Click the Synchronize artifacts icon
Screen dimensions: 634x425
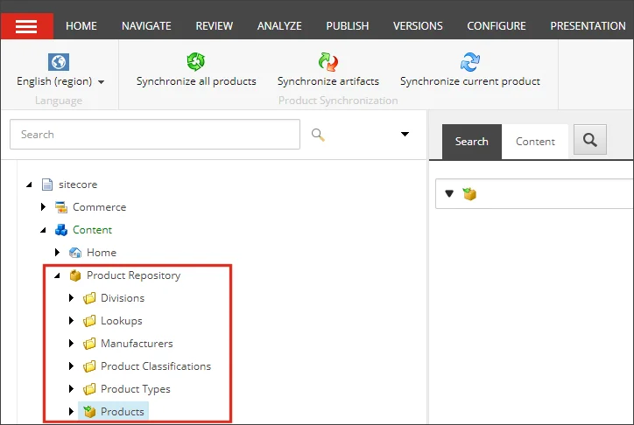[x=328, y=61]
